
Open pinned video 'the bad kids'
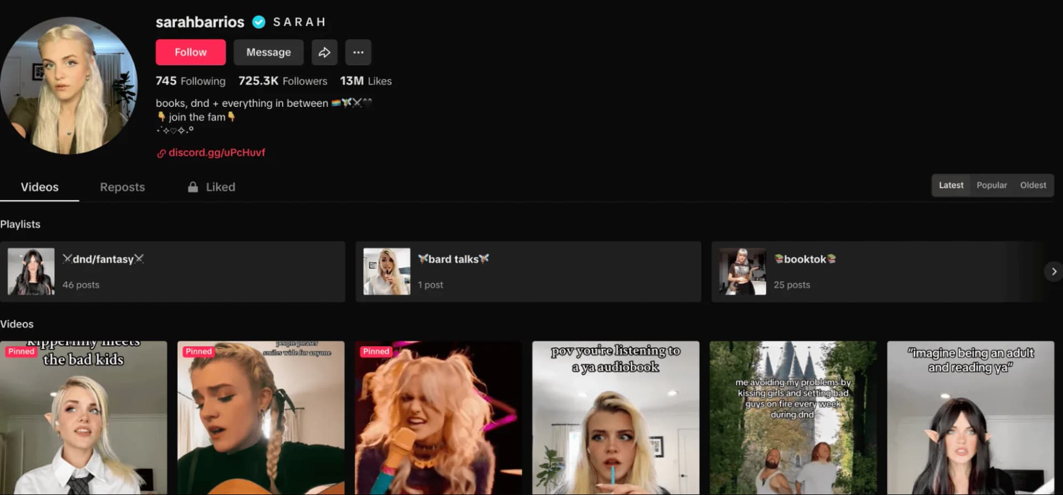[x=84, y=418]
